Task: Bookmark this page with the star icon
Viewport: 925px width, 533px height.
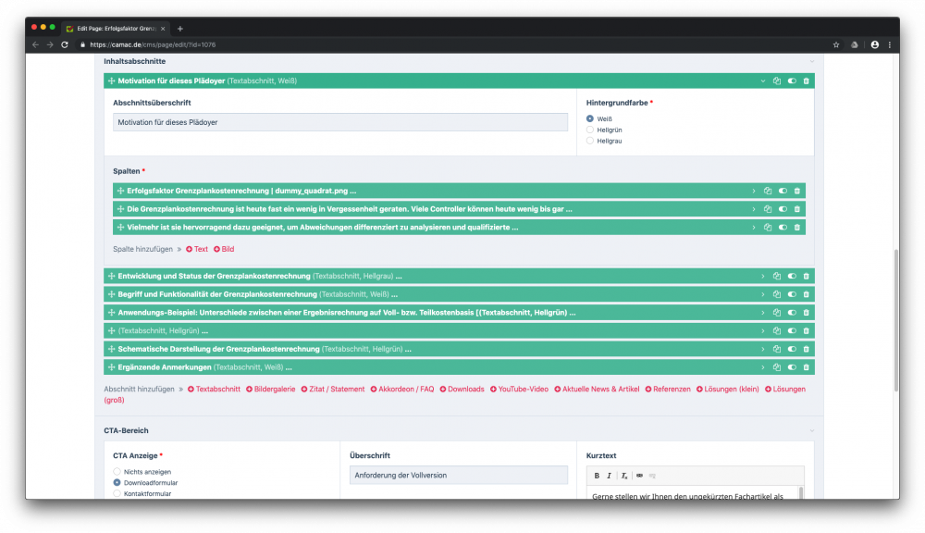Action: (x=836, y=44)
